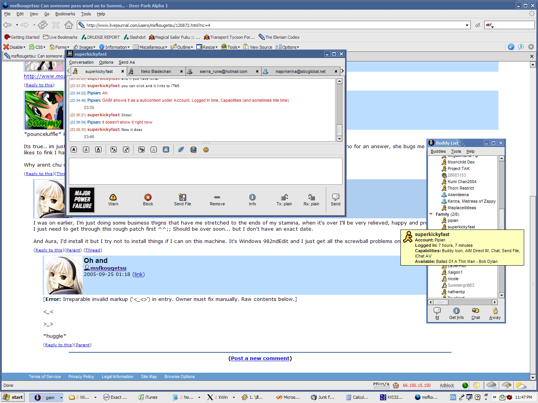Open Options menu in chat window

tap(106, 62)
